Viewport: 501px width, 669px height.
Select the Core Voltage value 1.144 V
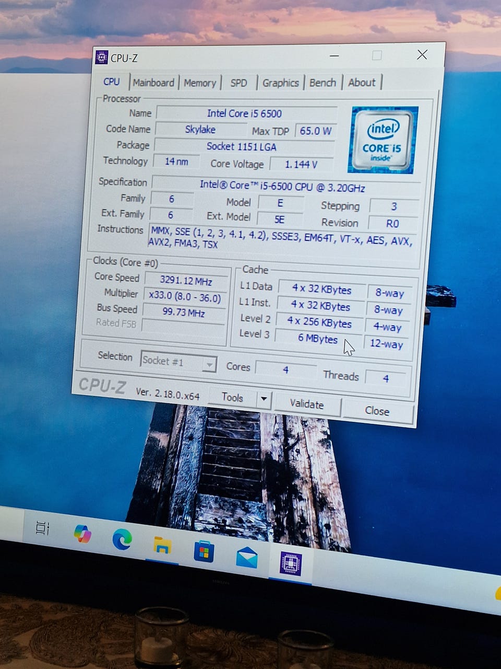tap(301, 164)
